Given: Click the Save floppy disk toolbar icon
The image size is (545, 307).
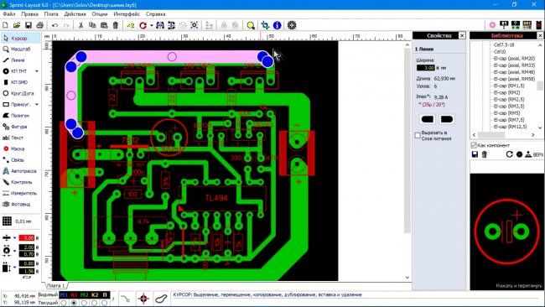Looking at the screenshot, I should pos(29,25).
